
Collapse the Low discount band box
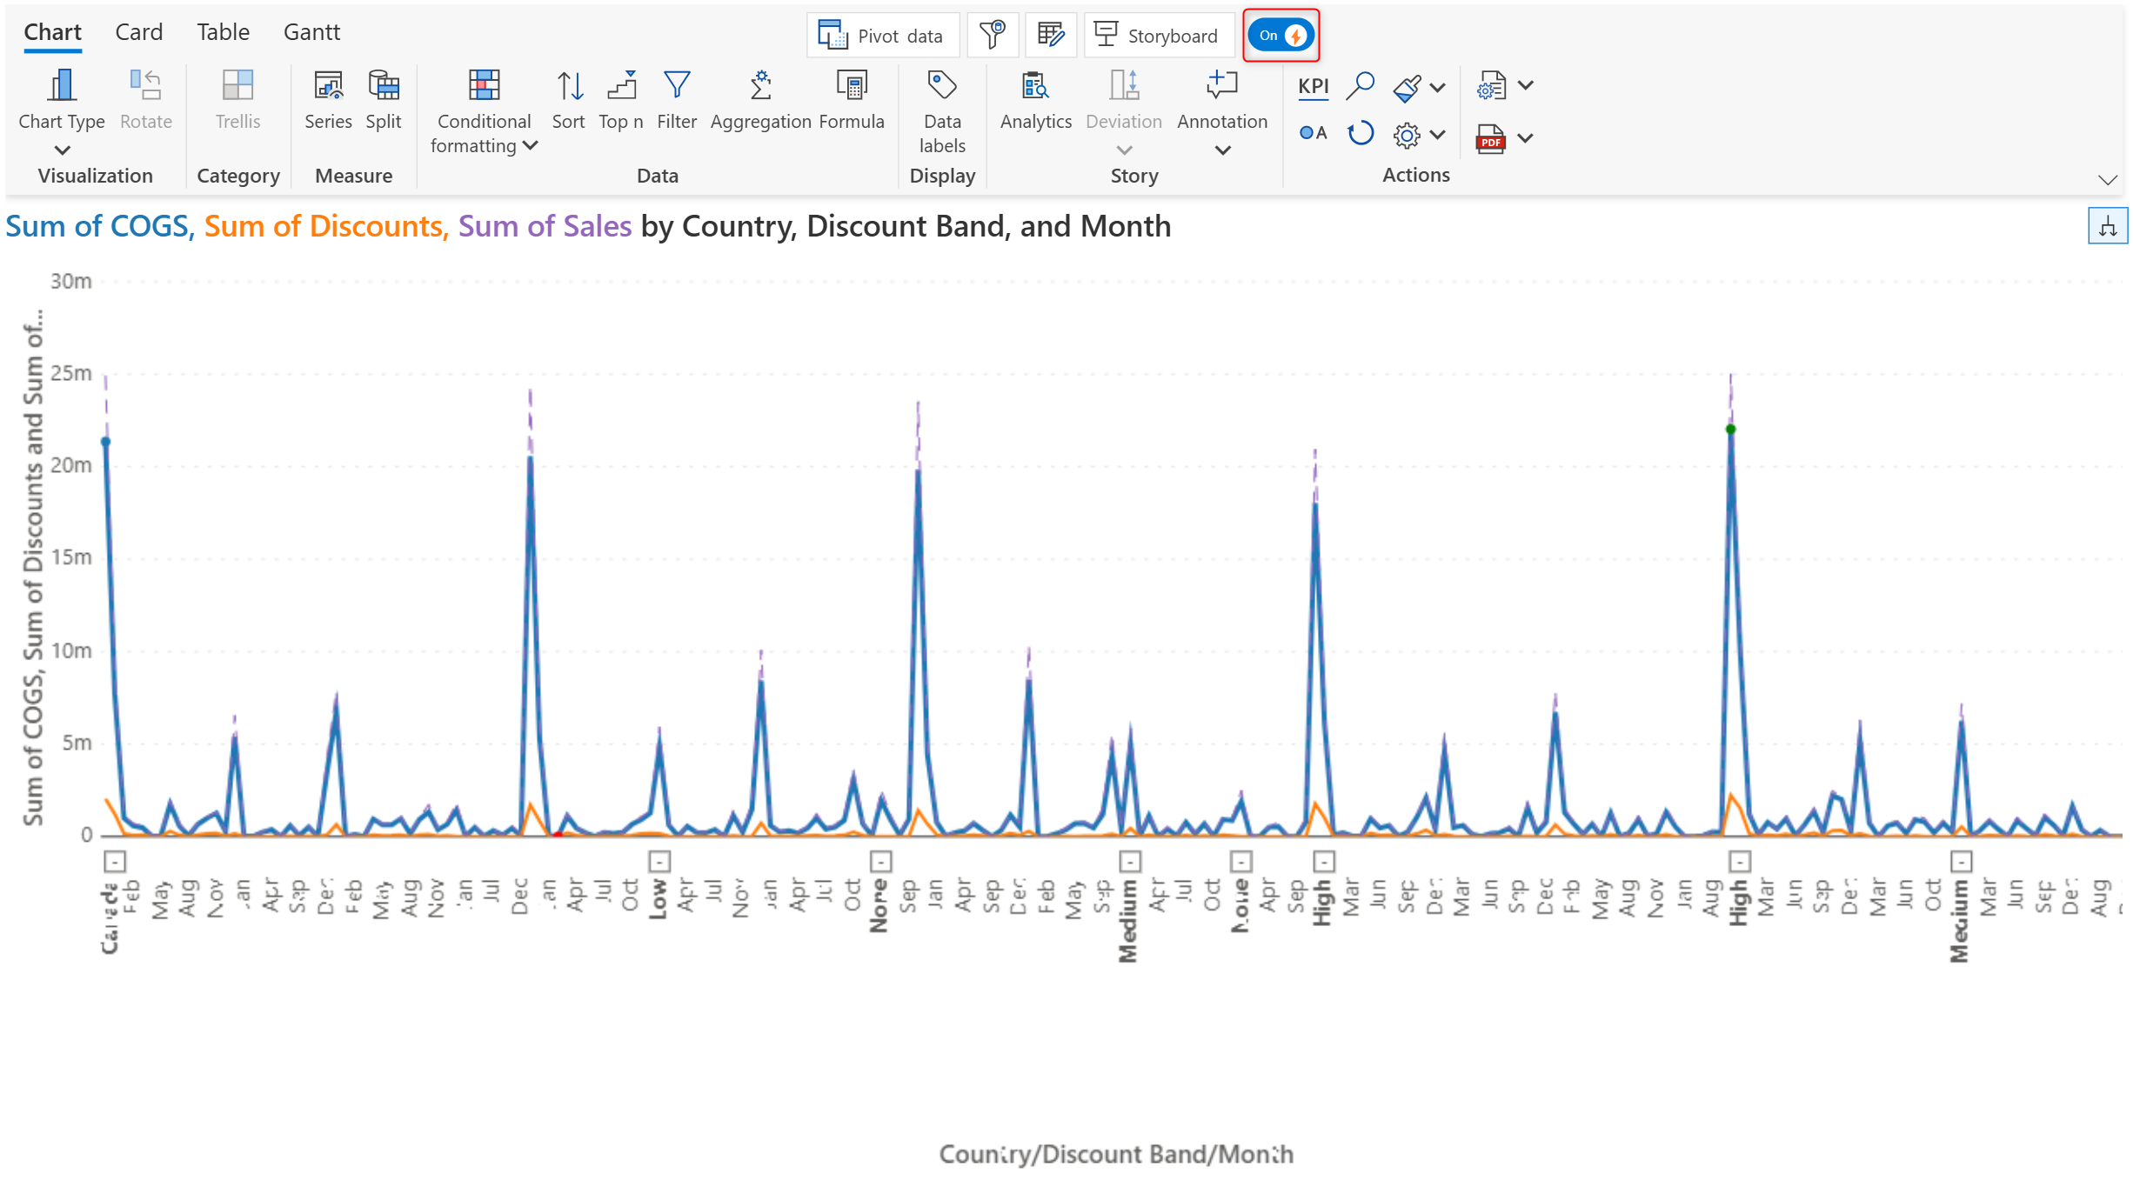(659, 861)
